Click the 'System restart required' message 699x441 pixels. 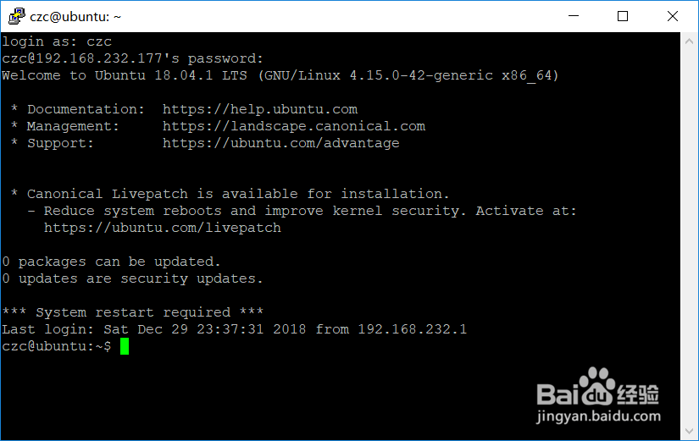pyautogui.click(x=132, y=312)
